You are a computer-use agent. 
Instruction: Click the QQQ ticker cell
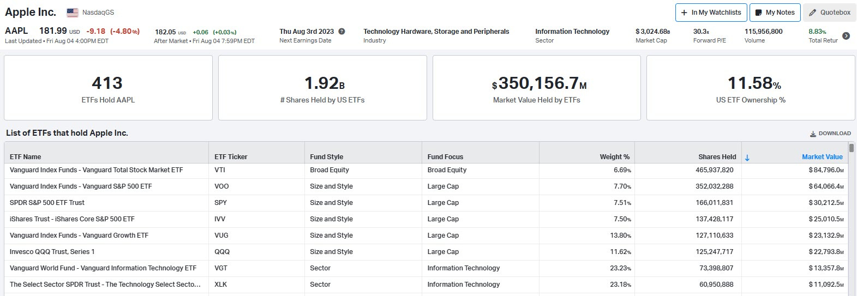click(x=222, y=252)
